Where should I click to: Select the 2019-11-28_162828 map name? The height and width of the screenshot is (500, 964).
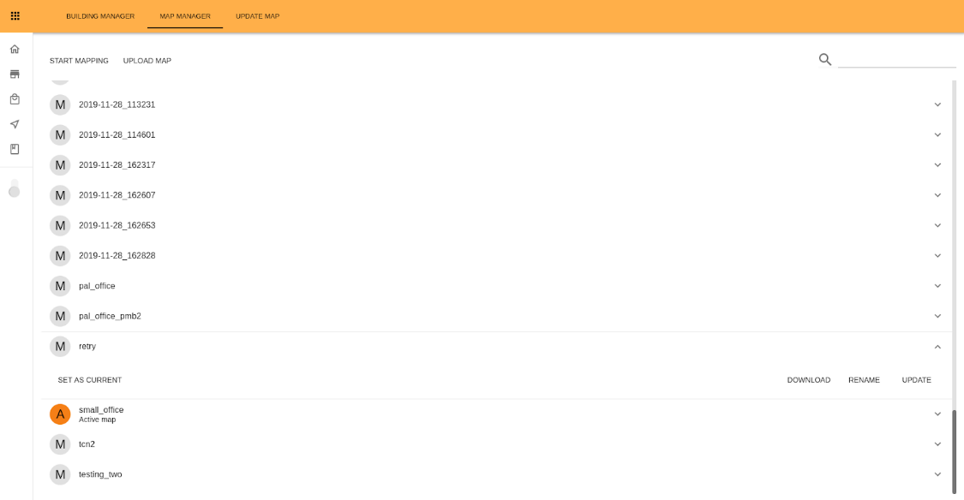117,255
